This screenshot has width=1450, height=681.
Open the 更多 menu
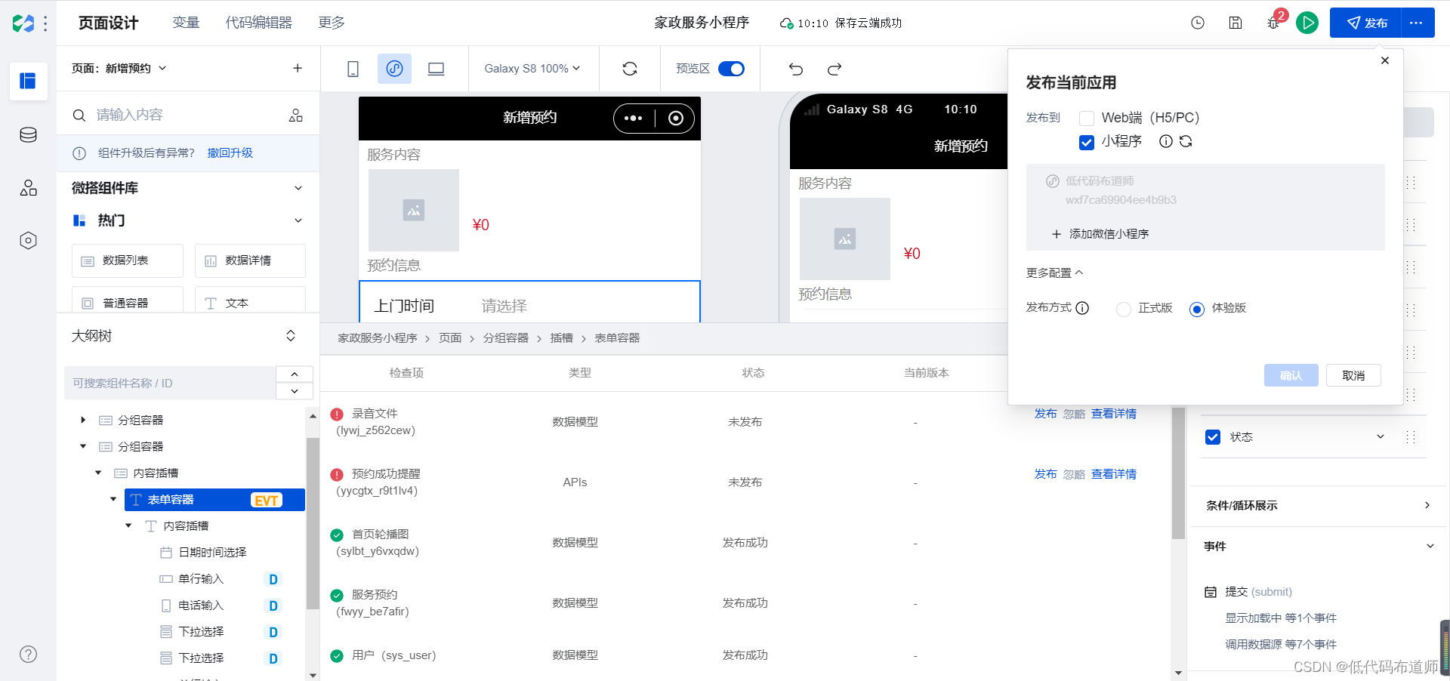click(332, 23)
